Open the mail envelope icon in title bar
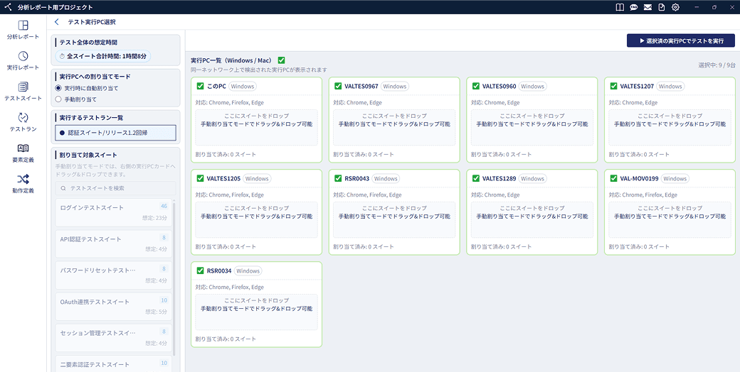740x372 pixels. pyautogui.click(x=648, y=7)
